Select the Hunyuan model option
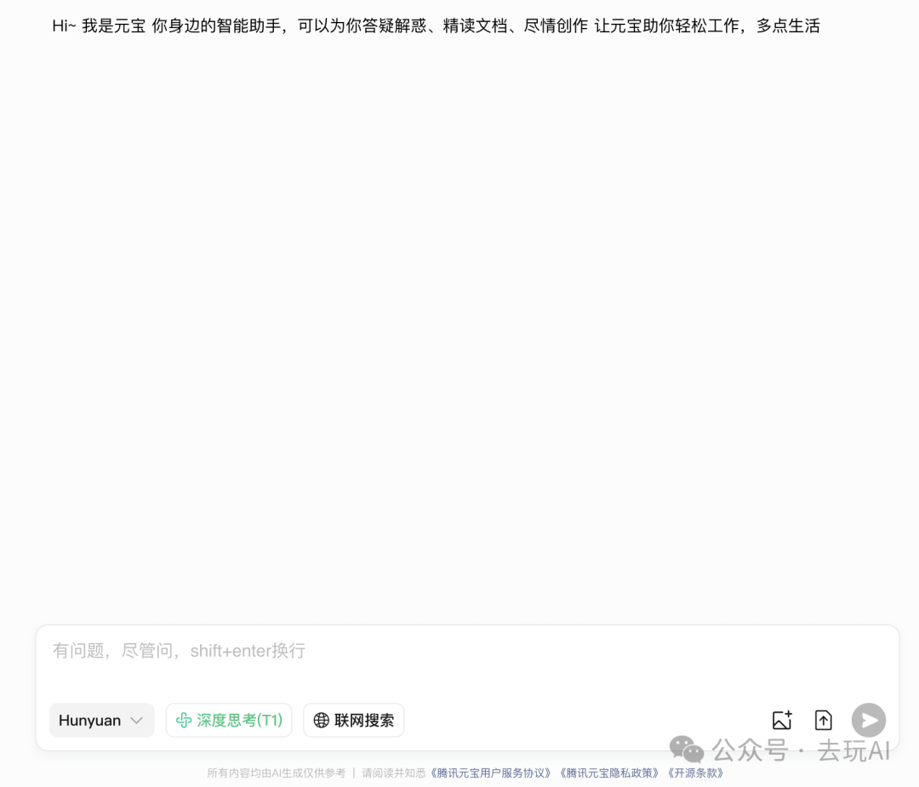 coord(89,720)
